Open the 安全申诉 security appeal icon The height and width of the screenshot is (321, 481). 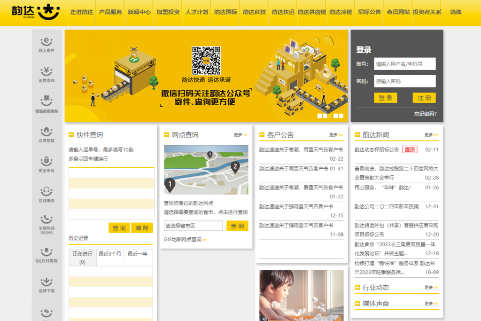click(47, 164)
